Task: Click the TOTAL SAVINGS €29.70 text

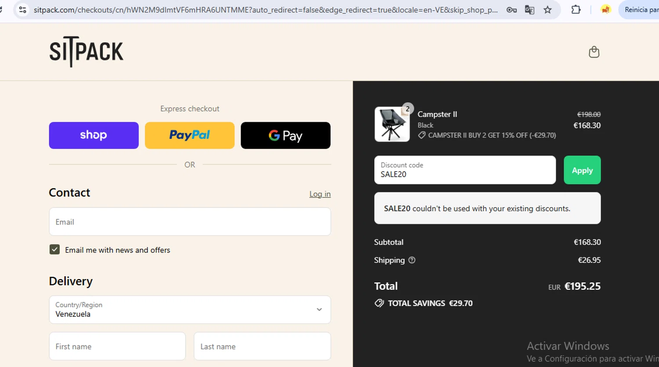Action: pyautogui.click(x=430, y=303)
